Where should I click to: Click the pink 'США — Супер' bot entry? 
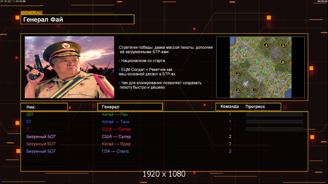click(116, 136)
